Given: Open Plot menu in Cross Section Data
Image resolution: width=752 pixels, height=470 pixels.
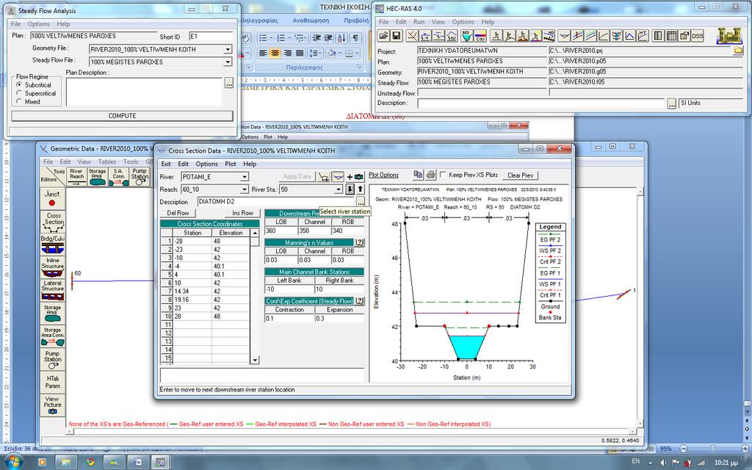Looking at the screenshot, I should pos(231,164).
